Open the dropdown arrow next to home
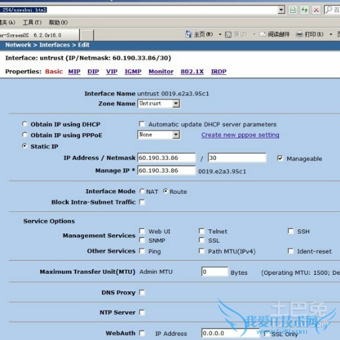 (220, 34)
